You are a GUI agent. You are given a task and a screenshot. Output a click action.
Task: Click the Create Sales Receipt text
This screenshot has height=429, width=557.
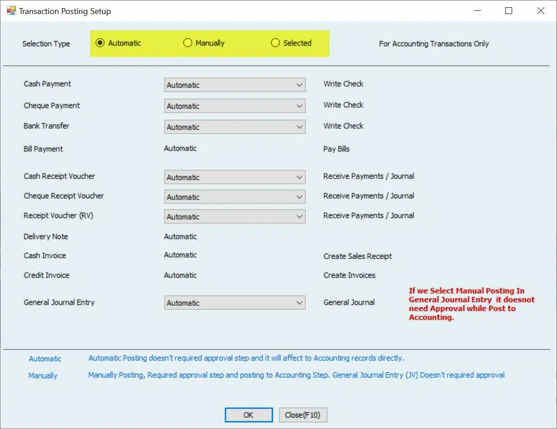(358, 256)
